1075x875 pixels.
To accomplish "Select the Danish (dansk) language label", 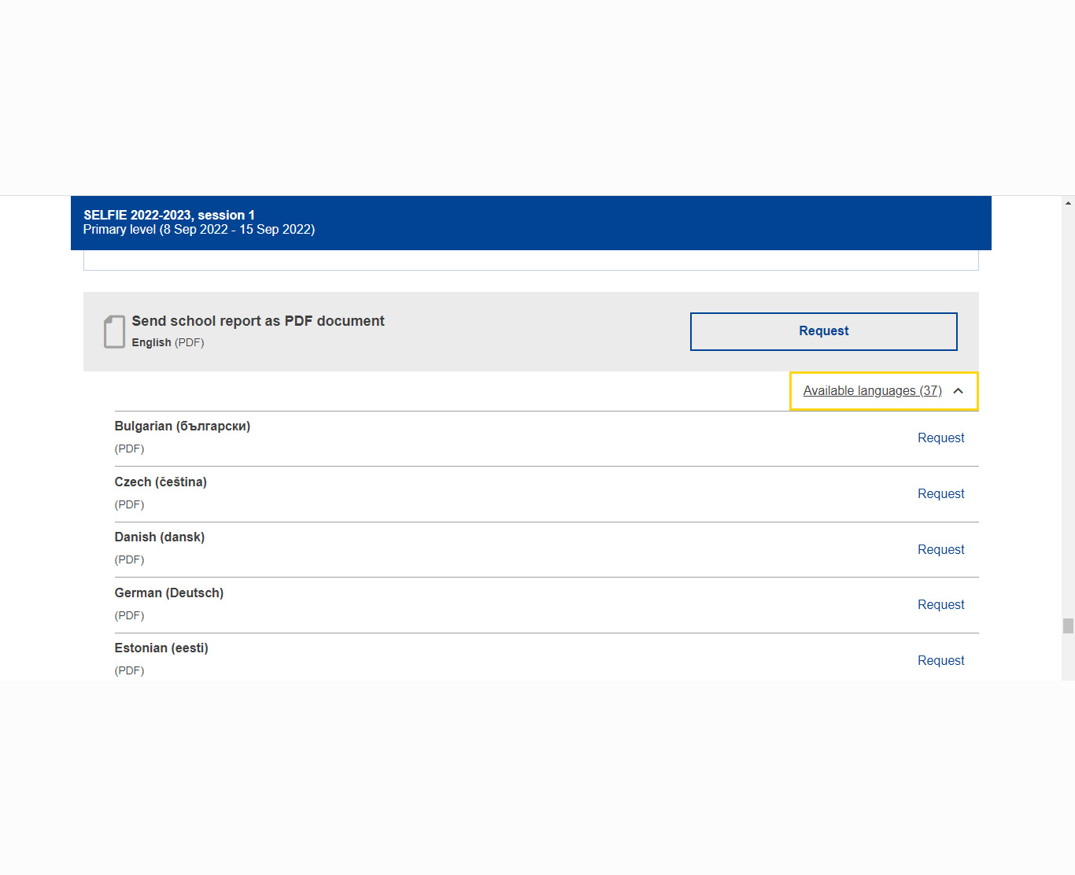I will pos(160,537).
